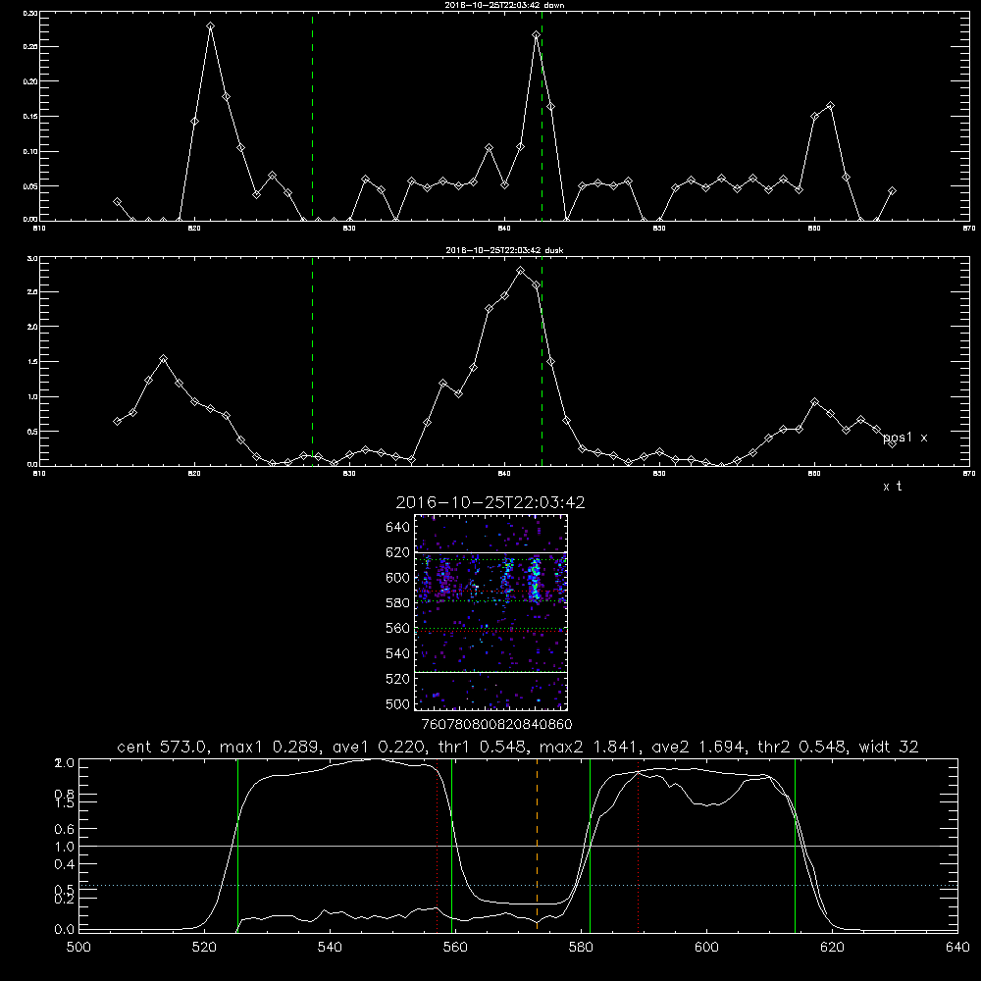Click 520 on the bottom plot's x-axis
981x981 pixels.
[x=204, y=948]
